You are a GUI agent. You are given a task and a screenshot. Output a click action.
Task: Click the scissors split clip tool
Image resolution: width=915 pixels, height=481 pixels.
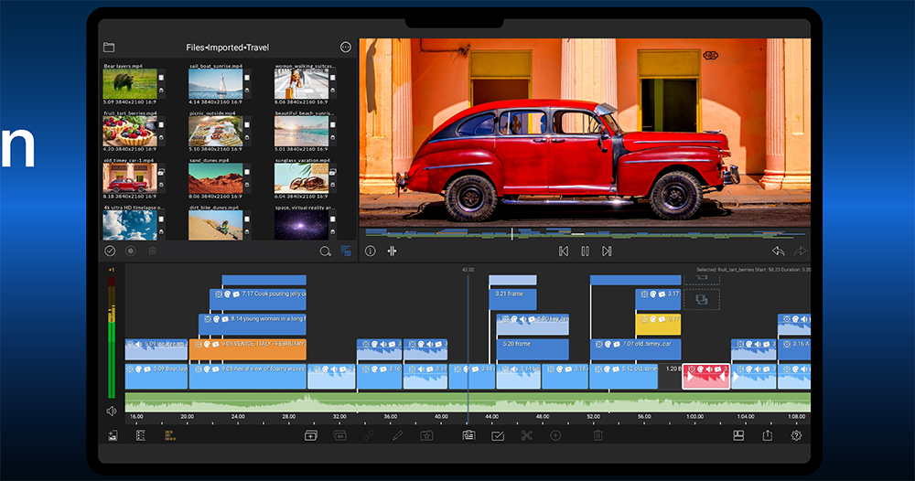pos(526,436)
